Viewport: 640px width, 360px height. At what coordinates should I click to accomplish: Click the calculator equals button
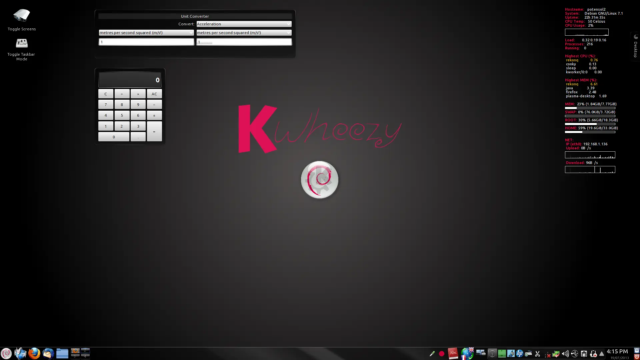[154, 131]
